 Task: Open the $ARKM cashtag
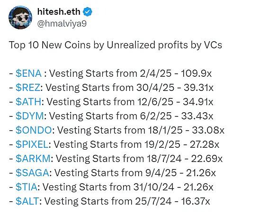click(x=33, y=159)
